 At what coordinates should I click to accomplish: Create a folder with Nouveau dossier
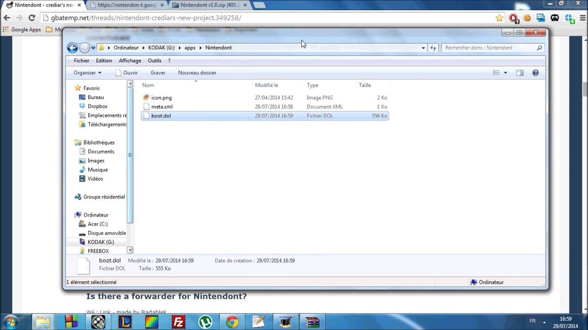(197, 72)
